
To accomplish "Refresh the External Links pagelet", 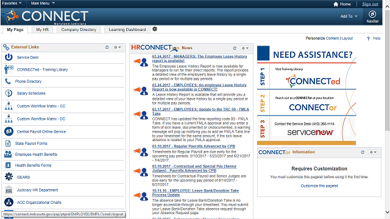I will point(107,47).
